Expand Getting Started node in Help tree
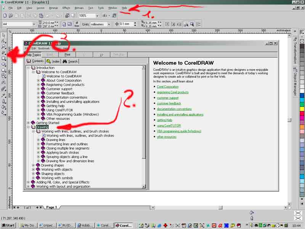The image size is (305, 229). (x=28, y=123)
